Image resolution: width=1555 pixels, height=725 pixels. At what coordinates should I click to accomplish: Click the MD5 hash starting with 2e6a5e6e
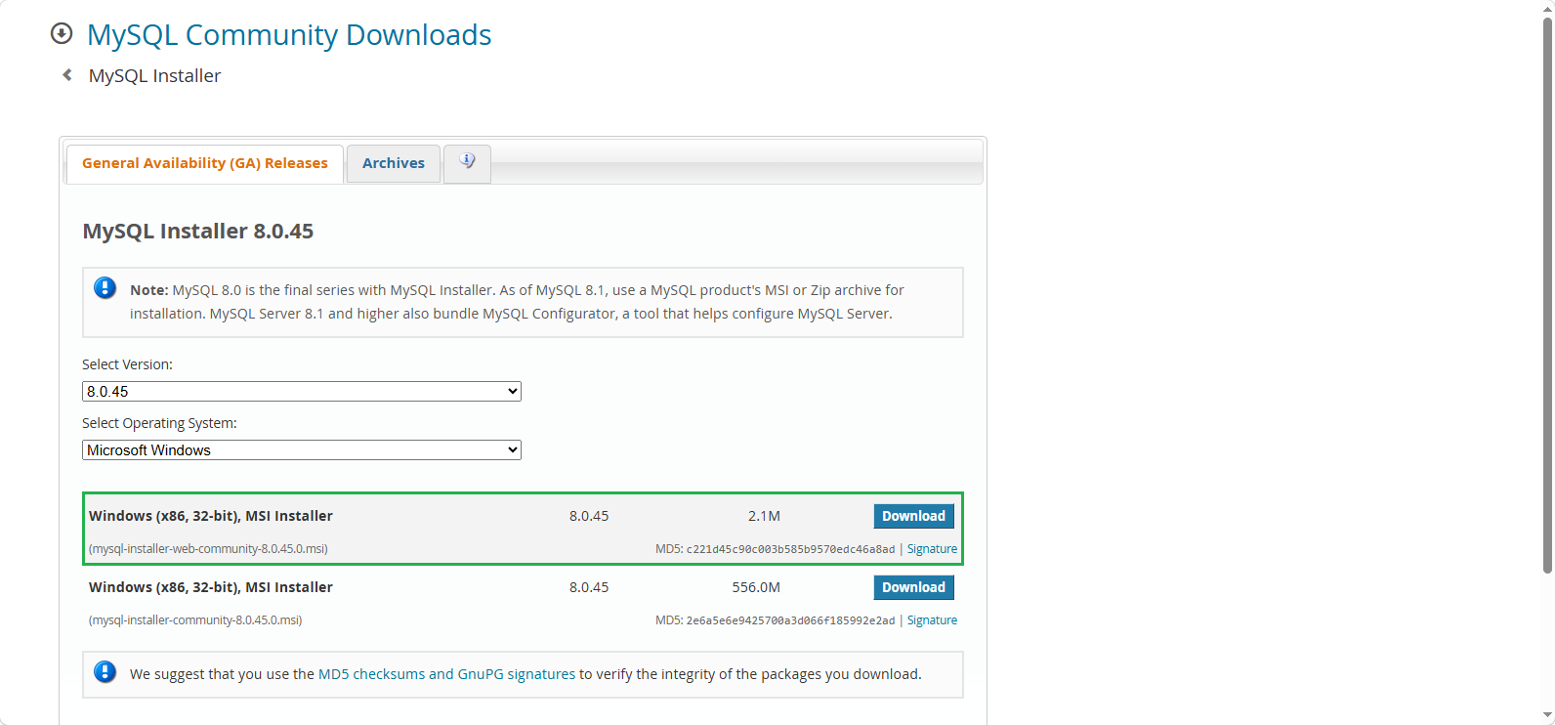click(790, 620)
